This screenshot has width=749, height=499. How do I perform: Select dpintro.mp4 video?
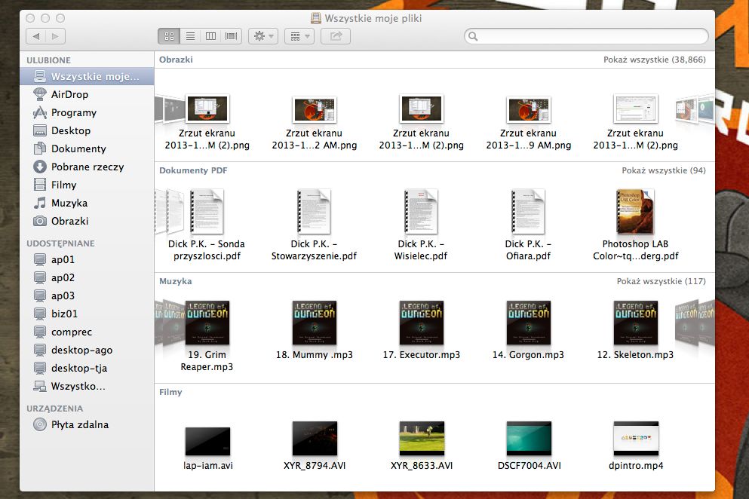pos(636,446)
